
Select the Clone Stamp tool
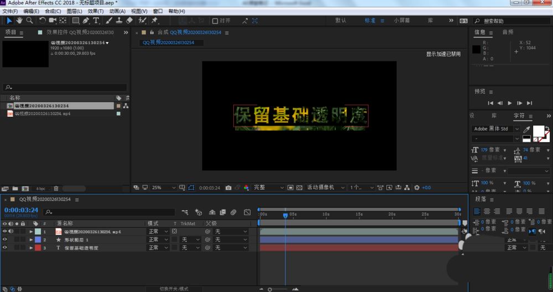coord(119,20)
